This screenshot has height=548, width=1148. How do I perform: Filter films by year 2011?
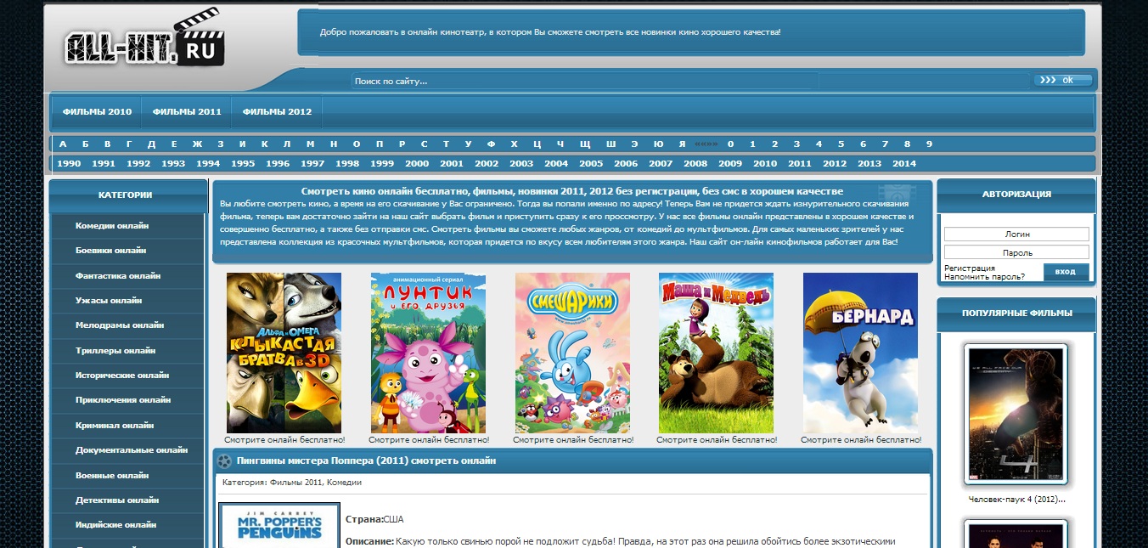tap(800, 164)
